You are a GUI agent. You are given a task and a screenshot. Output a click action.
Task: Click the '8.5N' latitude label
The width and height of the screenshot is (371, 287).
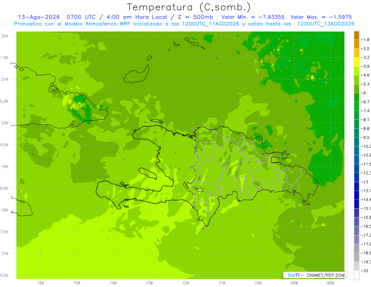5,188
